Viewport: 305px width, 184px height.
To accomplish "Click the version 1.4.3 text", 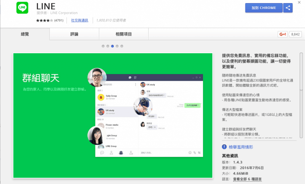I will click(238, 162).
